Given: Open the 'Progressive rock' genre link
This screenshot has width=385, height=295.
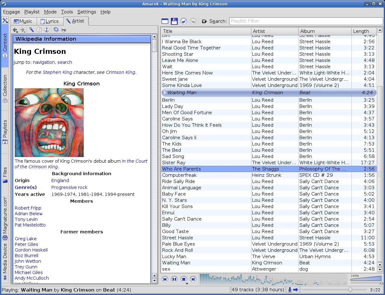Looking at the screenshot, I should click(69, 187).
